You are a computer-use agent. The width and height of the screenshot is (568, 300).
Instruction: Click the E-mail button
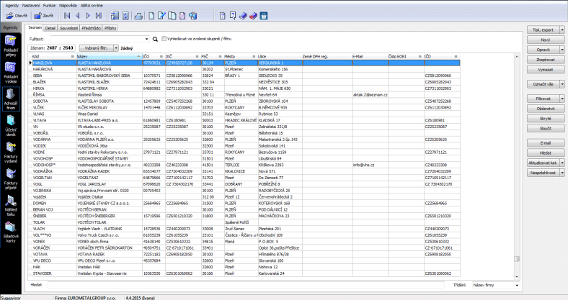point(546,142)
